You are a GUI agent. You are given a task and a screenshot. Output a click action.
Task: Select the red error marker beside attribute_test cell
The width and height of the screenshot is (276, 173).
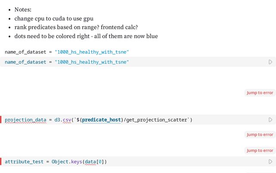click(x=1, y=161)
